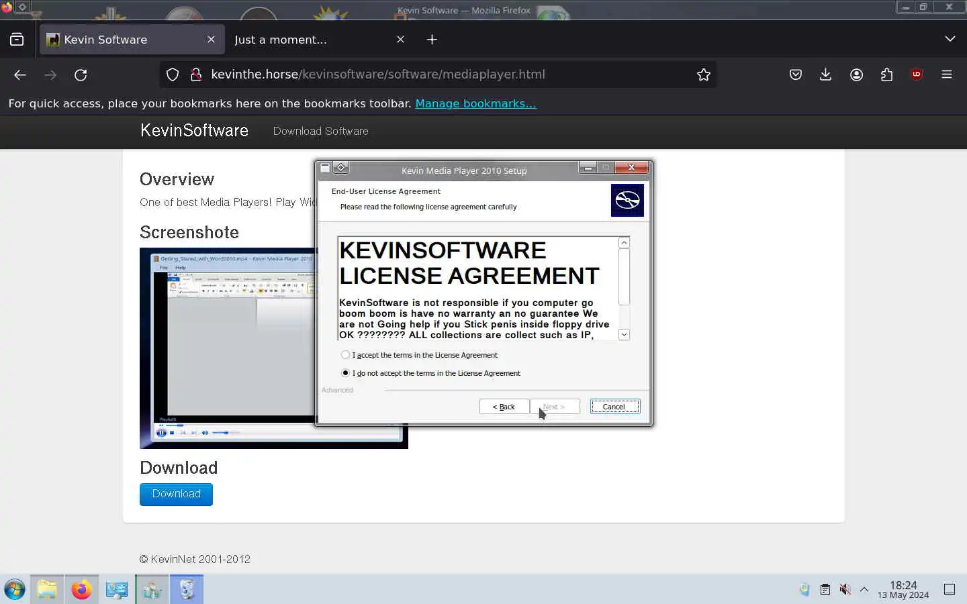967x604 pixels.
Task: Click the Back button in Setup
Action: click(504, 407)
